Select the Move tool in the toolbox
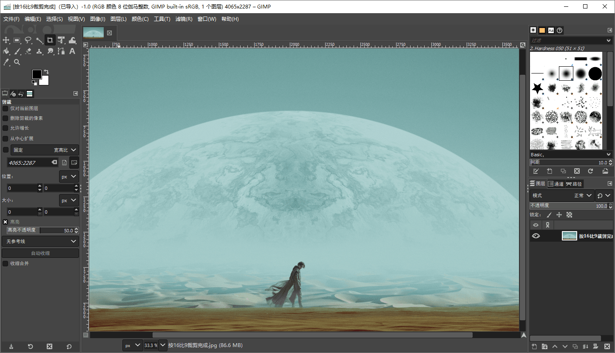This screenshot has height=353, width=615. [x=6, y=40]
